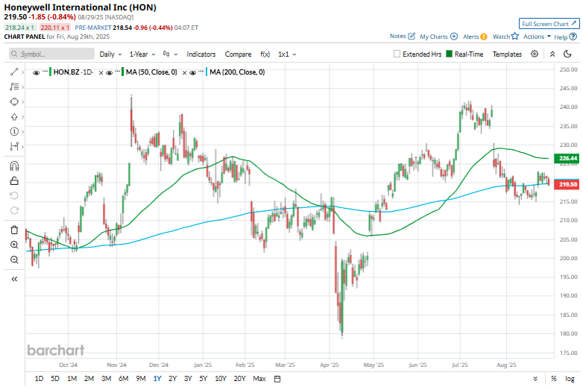
Task: Open the Daily frequency dropdown
Action: pos(110,54)
